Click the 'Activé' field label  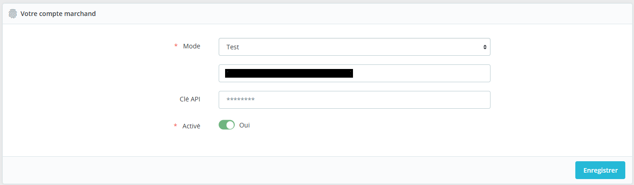coord(191,126)
